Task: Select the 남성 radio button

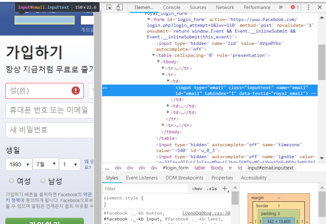Action: pyautogui.click(x=43, y=180)
